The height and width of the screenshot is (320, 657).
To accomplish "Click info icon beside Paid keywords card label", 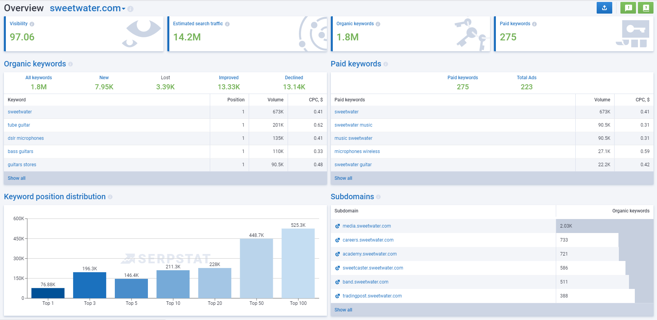I will 534,24.
